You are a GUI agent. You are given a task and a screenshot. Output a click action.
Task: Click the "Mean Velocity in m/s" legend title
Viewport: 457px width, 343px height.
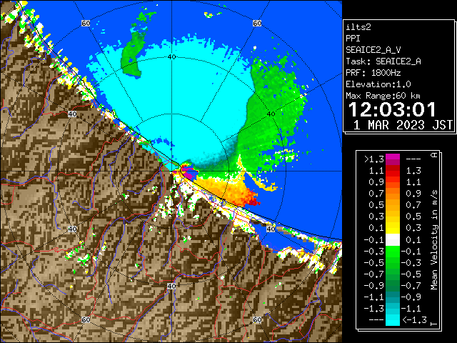point(434,240)
